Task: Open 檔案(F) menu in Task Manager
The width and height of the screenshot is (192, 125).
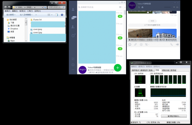Action: click(134, 67)
